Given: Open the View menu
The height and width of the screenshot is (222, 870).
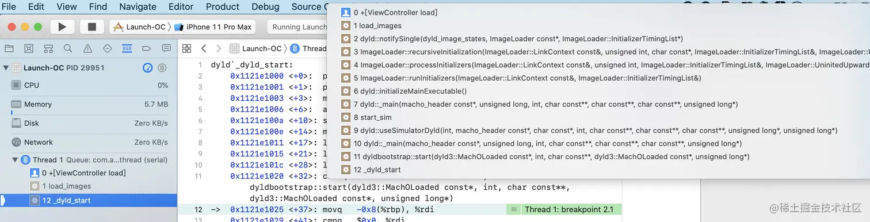Looking at the screenshot, I should tap(67, 7).
